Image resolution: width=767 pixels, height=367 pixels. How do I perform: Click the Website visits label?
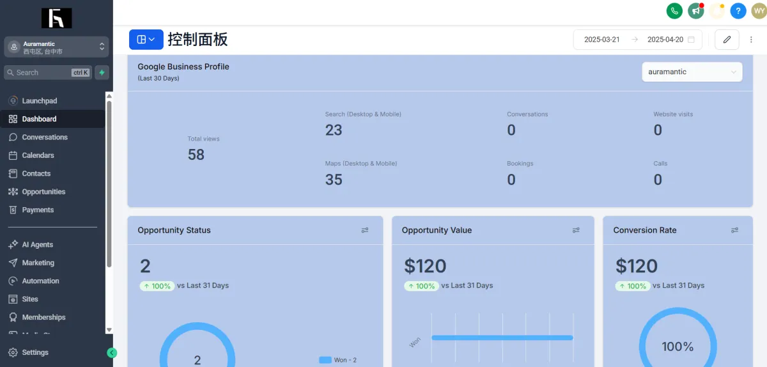pyautogui.click(x=673, y=114)
